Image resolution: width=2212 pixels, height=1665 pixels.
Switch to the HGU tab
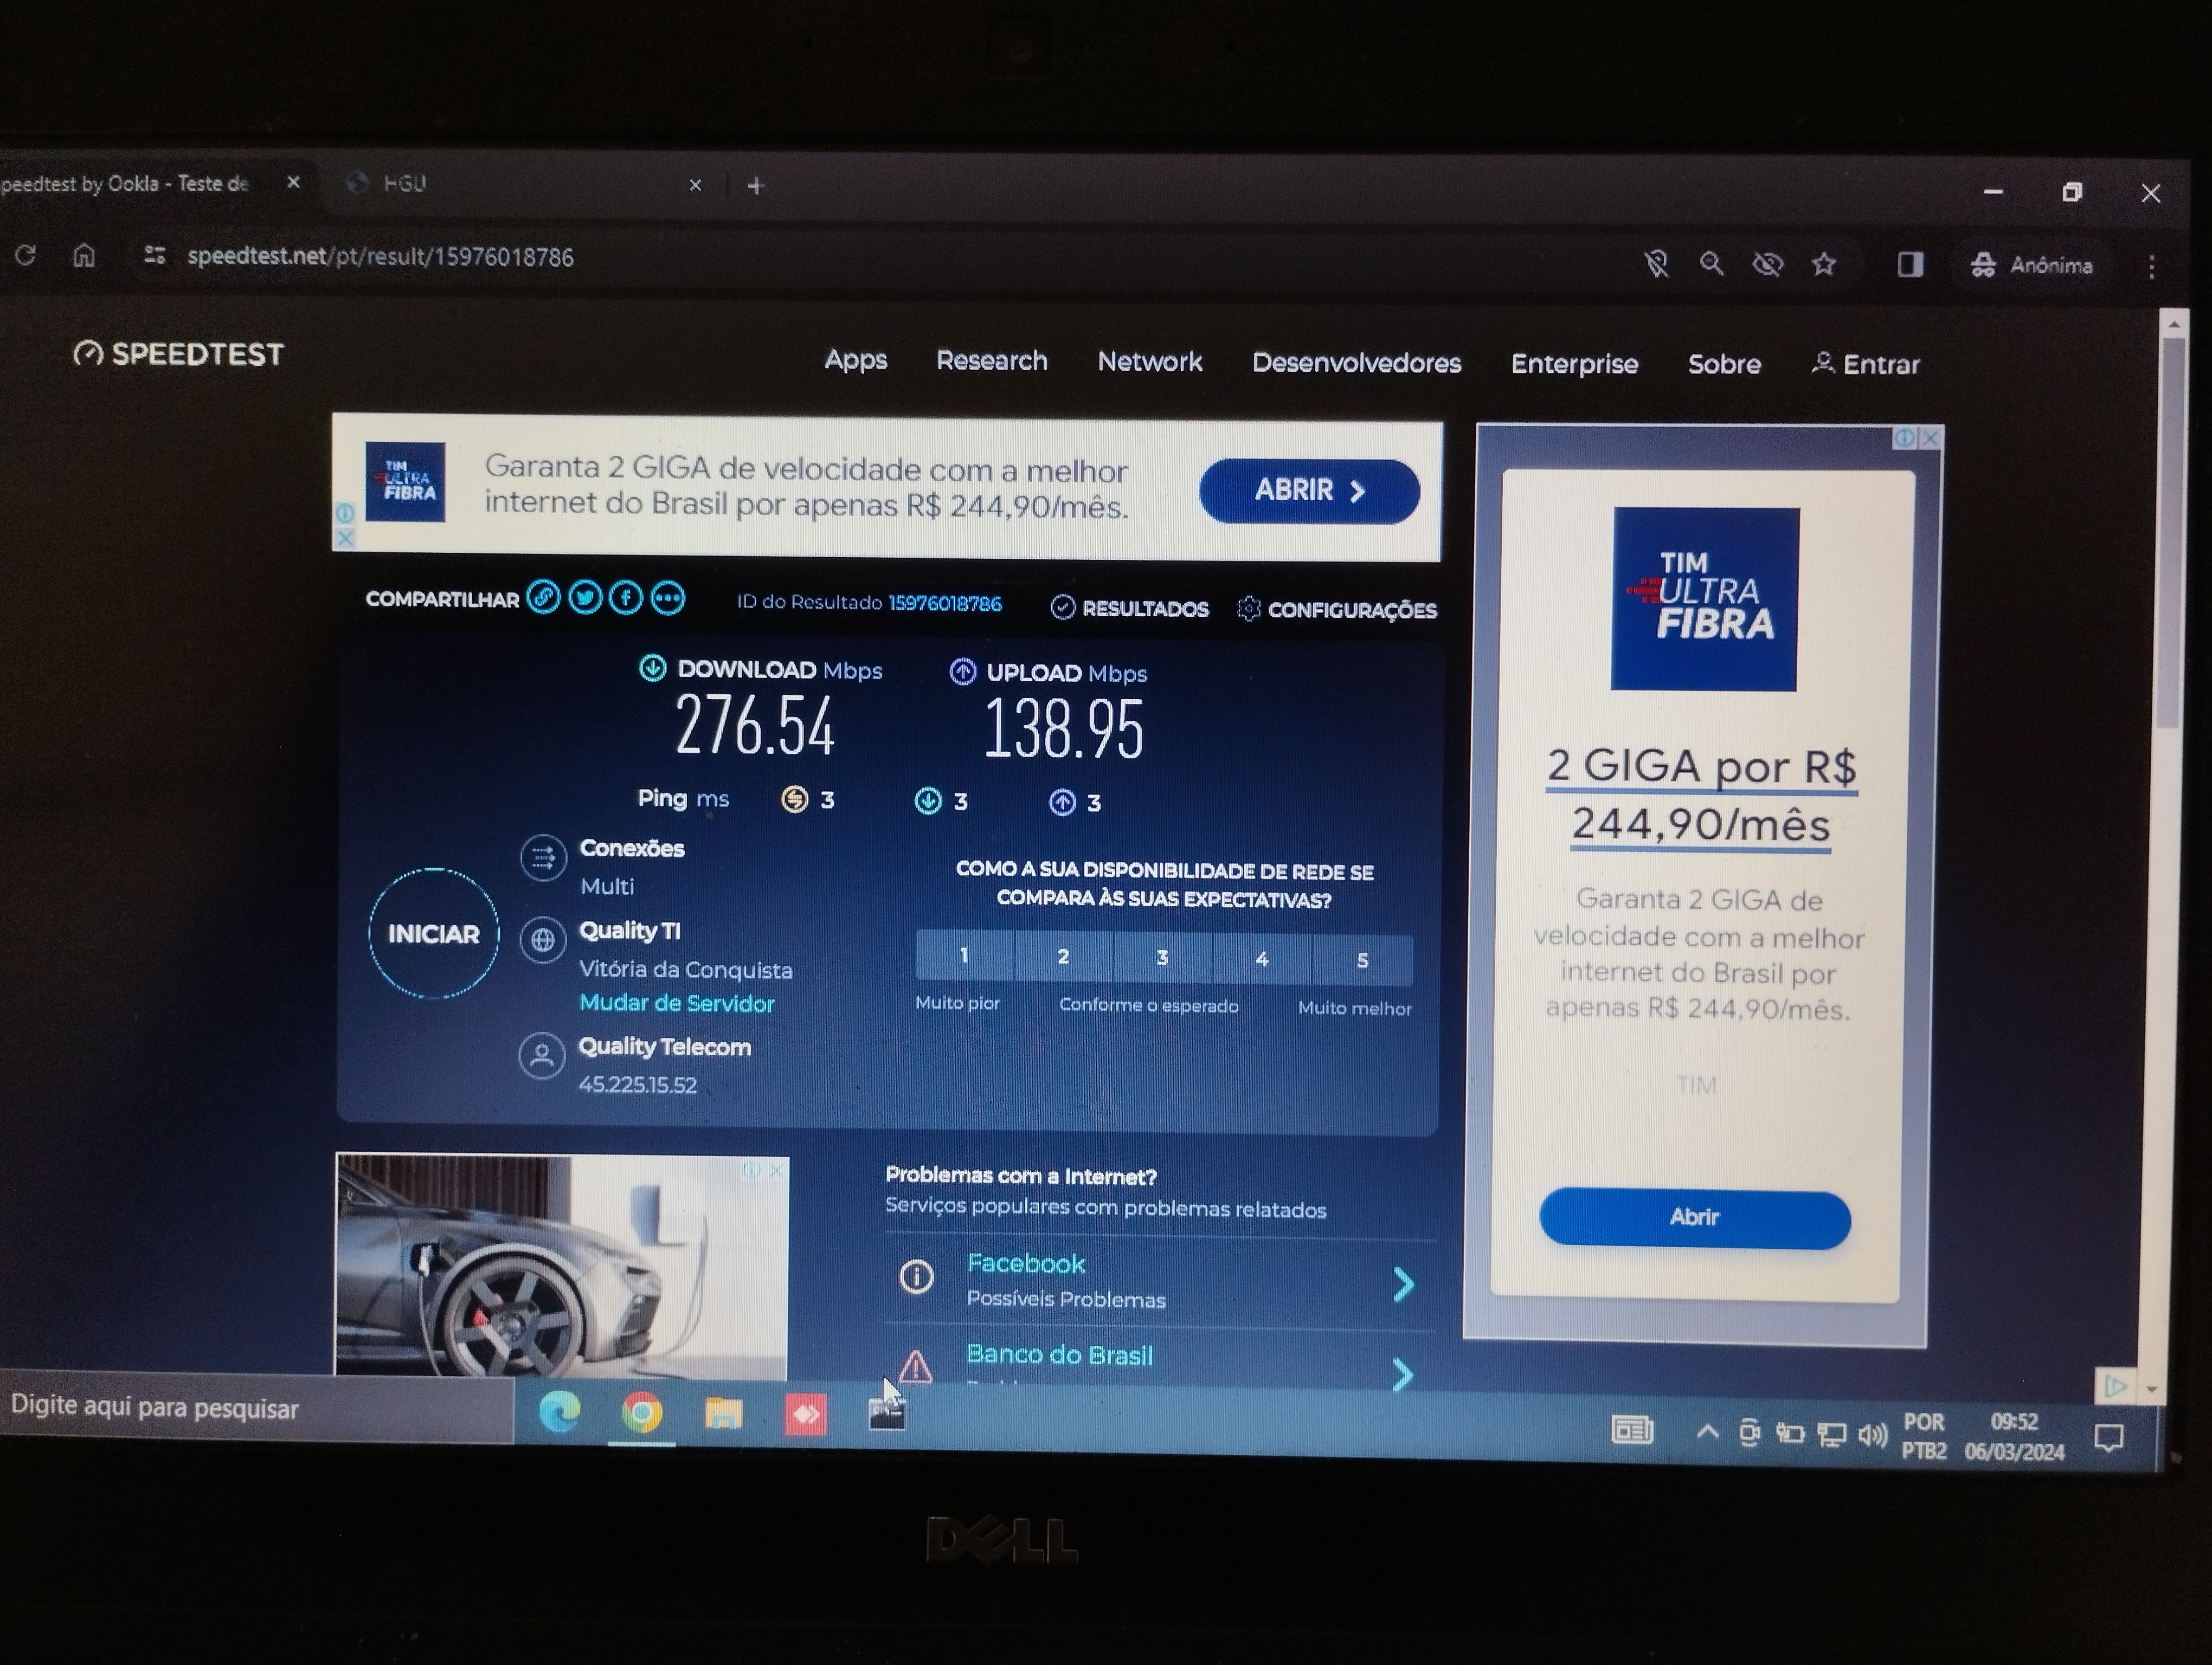(x=404, y=184)
